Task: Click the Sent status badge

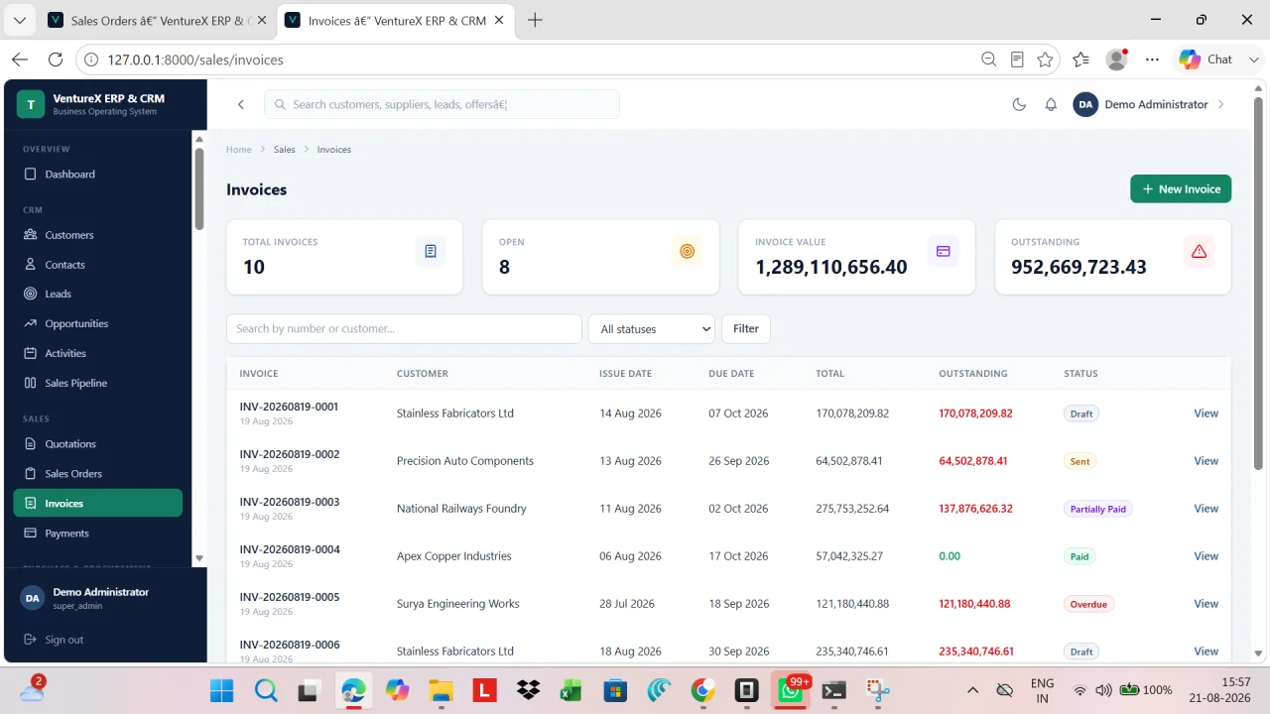Action: click(1080, 461)
